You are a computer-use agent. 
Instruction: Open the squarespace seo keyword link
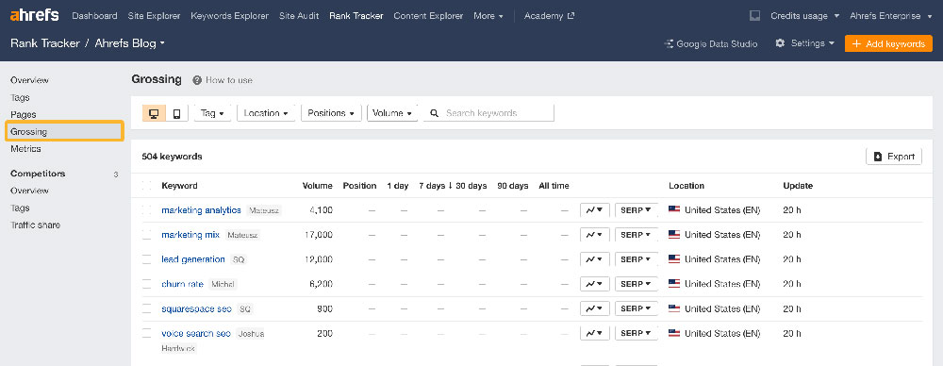[x=197, y=308]
